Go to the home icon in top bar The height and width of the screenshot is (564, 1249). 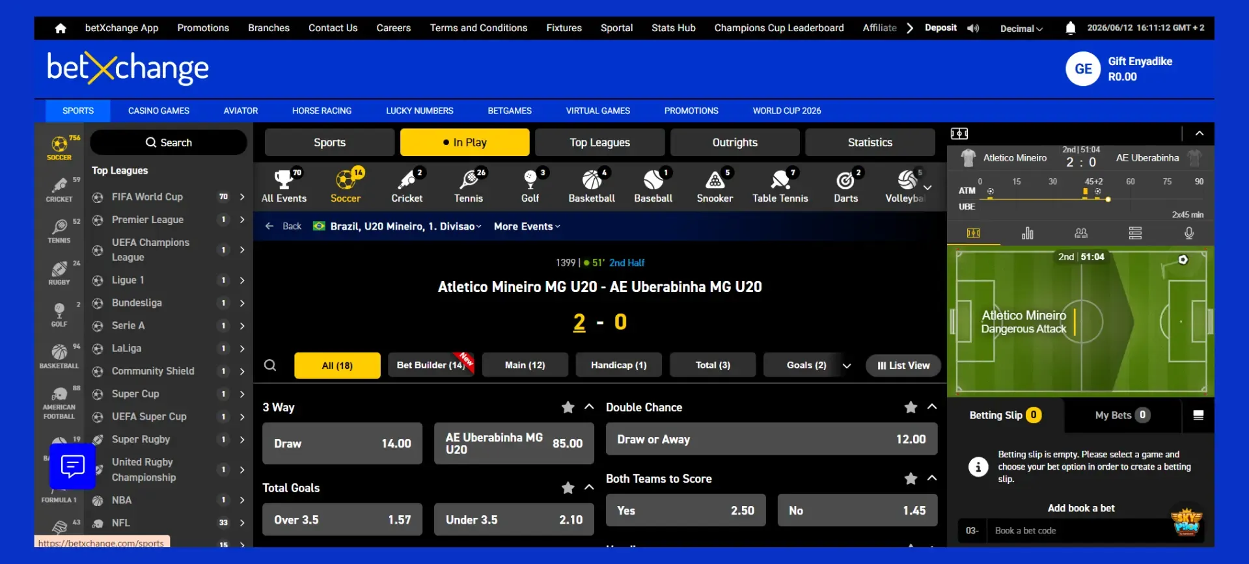point(61,28)
